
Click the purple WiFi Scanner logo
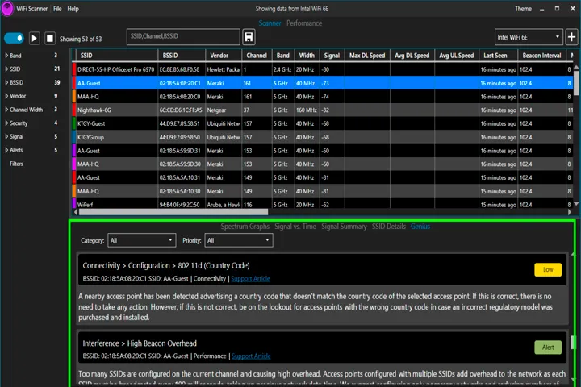tap(7, 8)
